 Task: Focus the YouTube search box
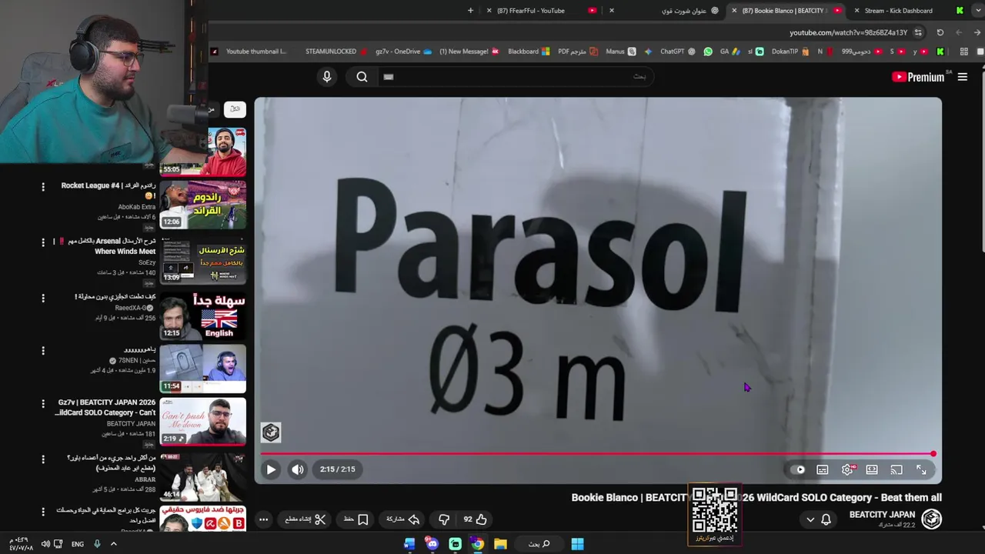click(x=516, y=76)
